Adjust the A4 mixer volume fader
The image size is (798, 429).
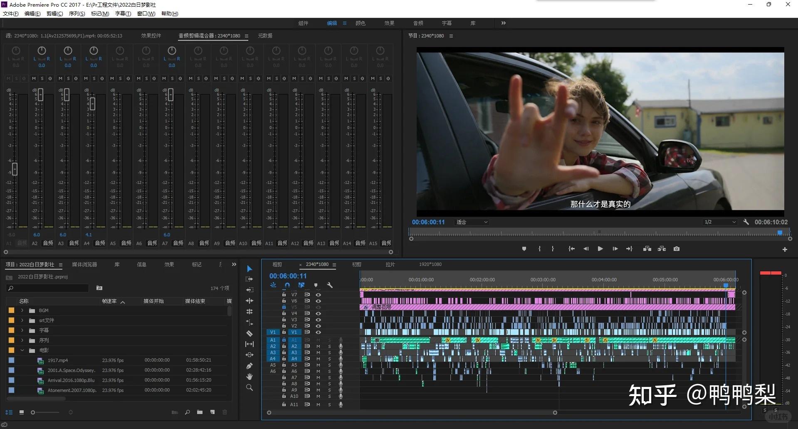tap(92, 104)
